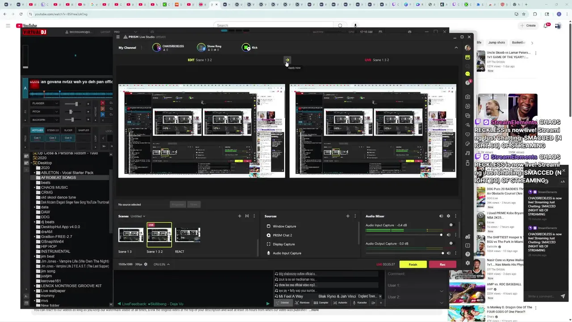This screenshot has height=322, width=572.
Task: Open the music note icon in PRISM sidebar
Action: [467, 153]
